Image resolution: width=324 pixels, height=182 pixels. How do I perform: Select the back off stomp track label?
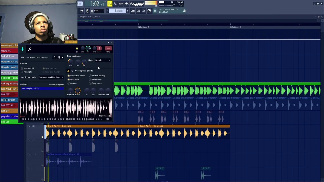(x=9, y=56)
